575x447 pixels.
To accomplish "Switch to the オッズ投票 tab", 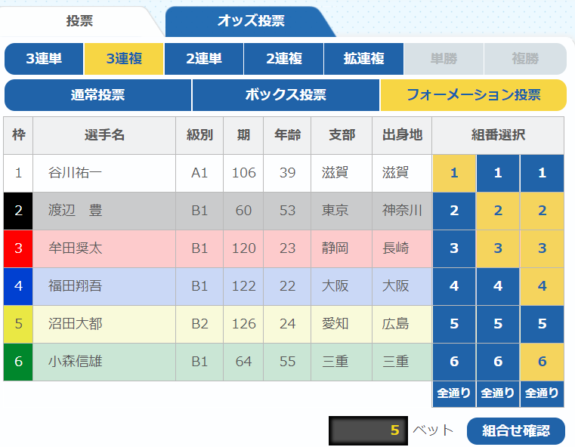I will pos(250,21).
